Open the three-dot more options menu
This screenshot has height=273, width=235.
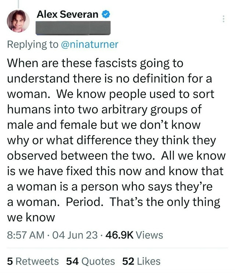(x=223, y=19)
